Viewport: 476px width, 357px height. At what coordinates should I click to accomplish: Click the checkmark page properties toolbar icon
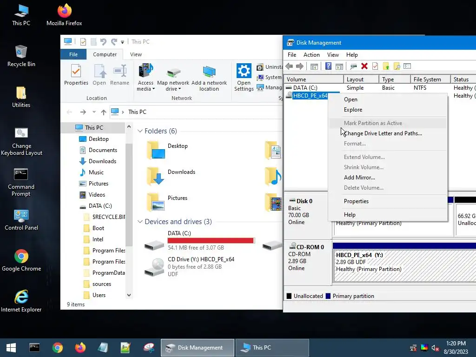point(375,66)
